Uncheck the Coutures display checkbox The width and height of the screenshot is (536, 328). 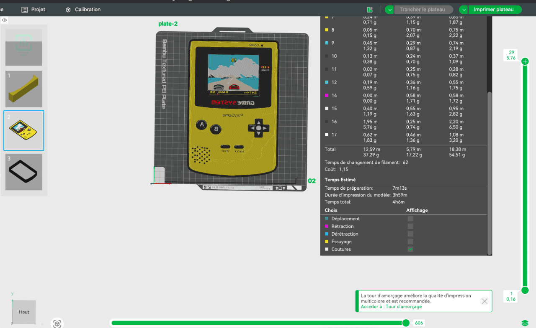click(410, 249)
